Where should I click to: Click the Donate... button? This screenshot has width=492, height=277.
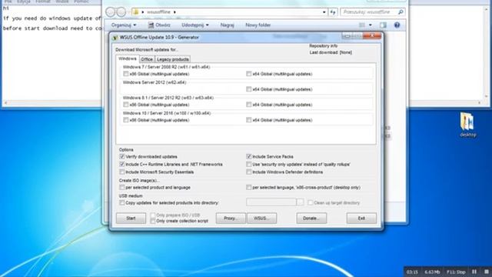(x=311, y=219)
